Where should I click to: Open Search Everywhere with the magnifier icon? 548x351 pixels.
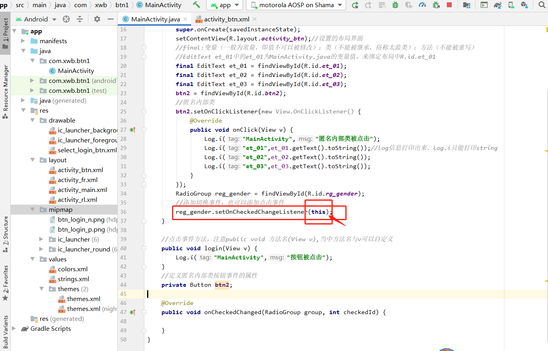point(542,5)
